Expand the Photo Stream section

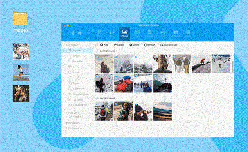[x=67, y=123]
